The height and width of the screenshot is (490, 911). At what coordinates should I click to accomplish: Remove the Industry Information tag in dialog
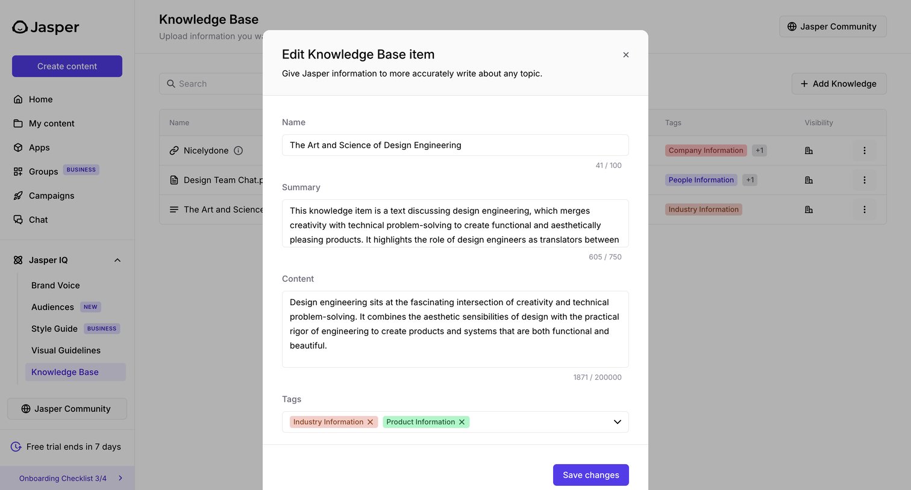[x=371, y=422]
